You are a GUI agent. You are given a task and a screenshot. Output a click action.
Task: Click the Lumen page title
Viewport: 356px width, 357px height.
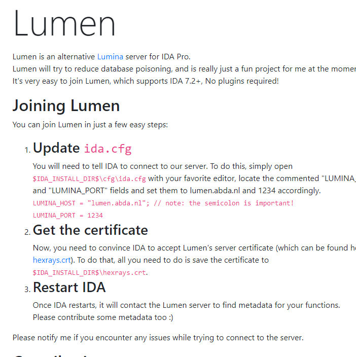coord(64,23)
